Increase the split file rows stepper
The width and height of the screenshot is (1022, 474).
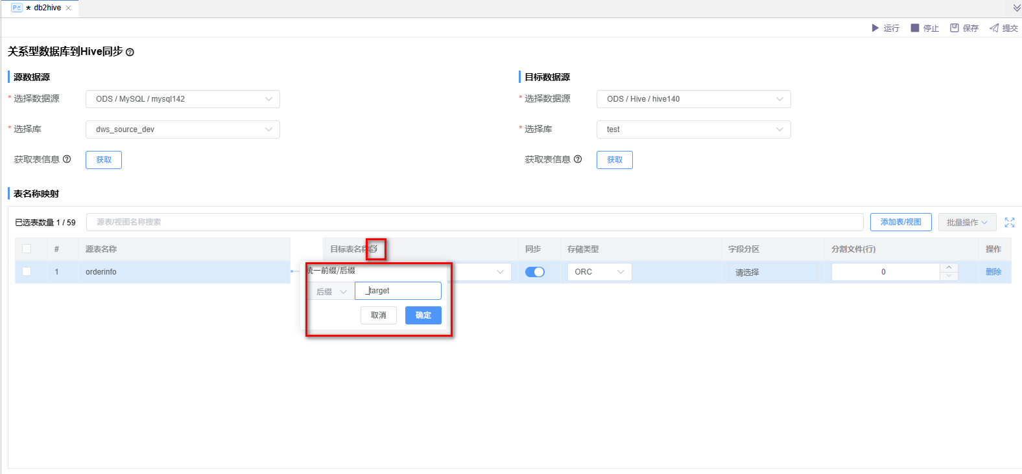[949, 267]
